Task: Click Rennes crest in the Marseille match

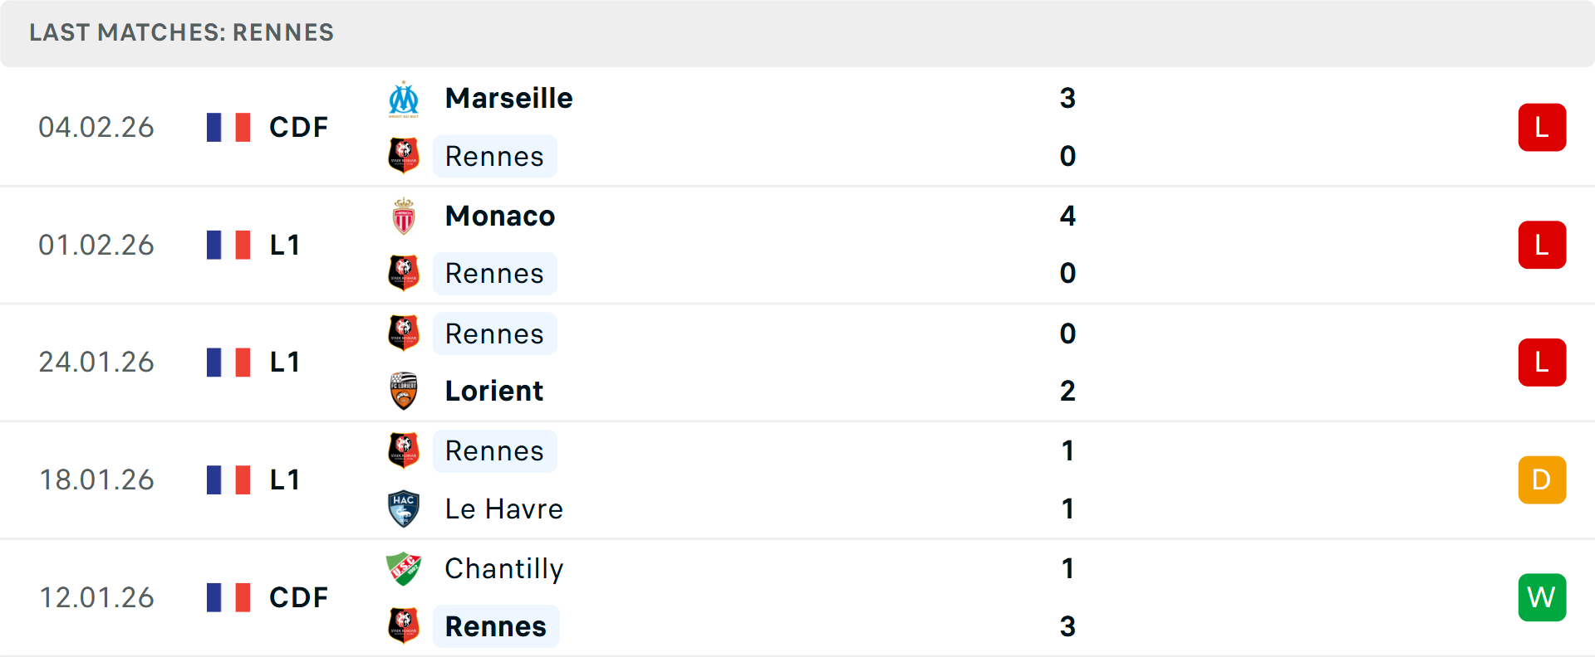Action: click(x=404, y=156)
